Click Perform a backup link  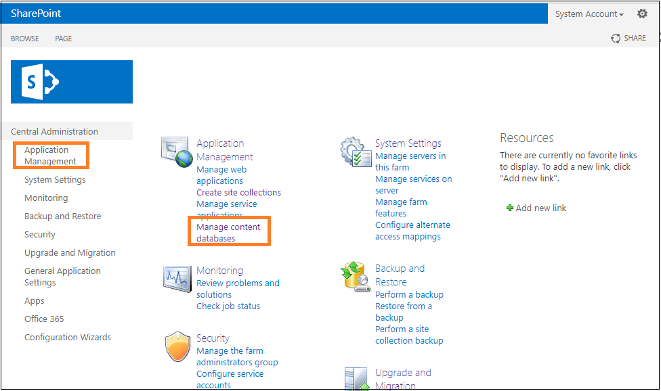tap(409, 295)
